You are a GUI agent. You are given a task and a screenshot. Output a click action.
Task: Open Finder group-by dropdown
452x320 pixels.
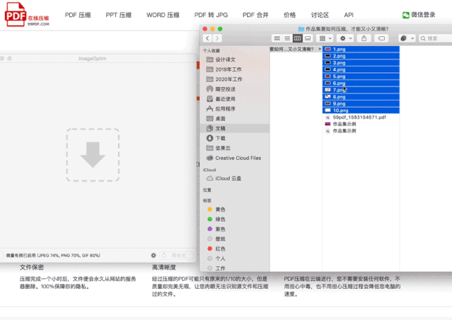coord(325,38)
